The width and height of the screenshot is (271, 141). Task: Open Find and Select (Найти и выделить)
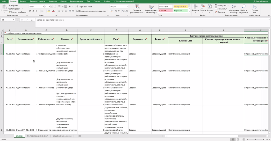[243, 9]
